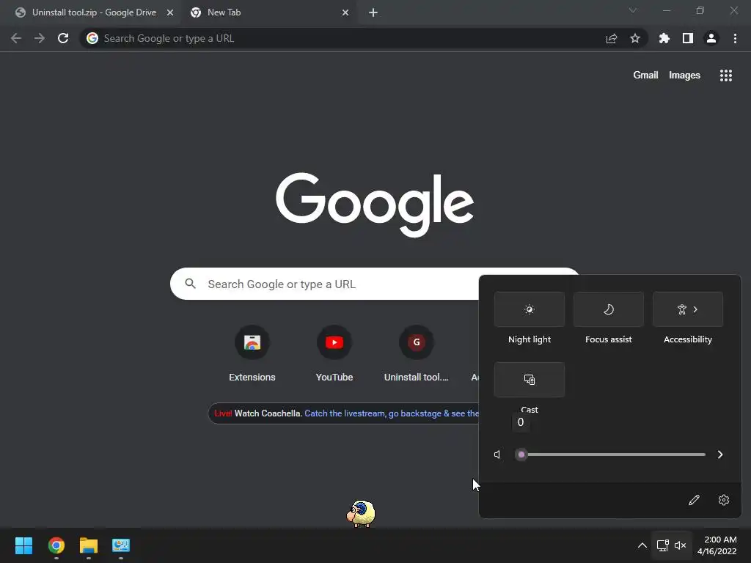Open the Windows Start menu

(x=23, y=545)
